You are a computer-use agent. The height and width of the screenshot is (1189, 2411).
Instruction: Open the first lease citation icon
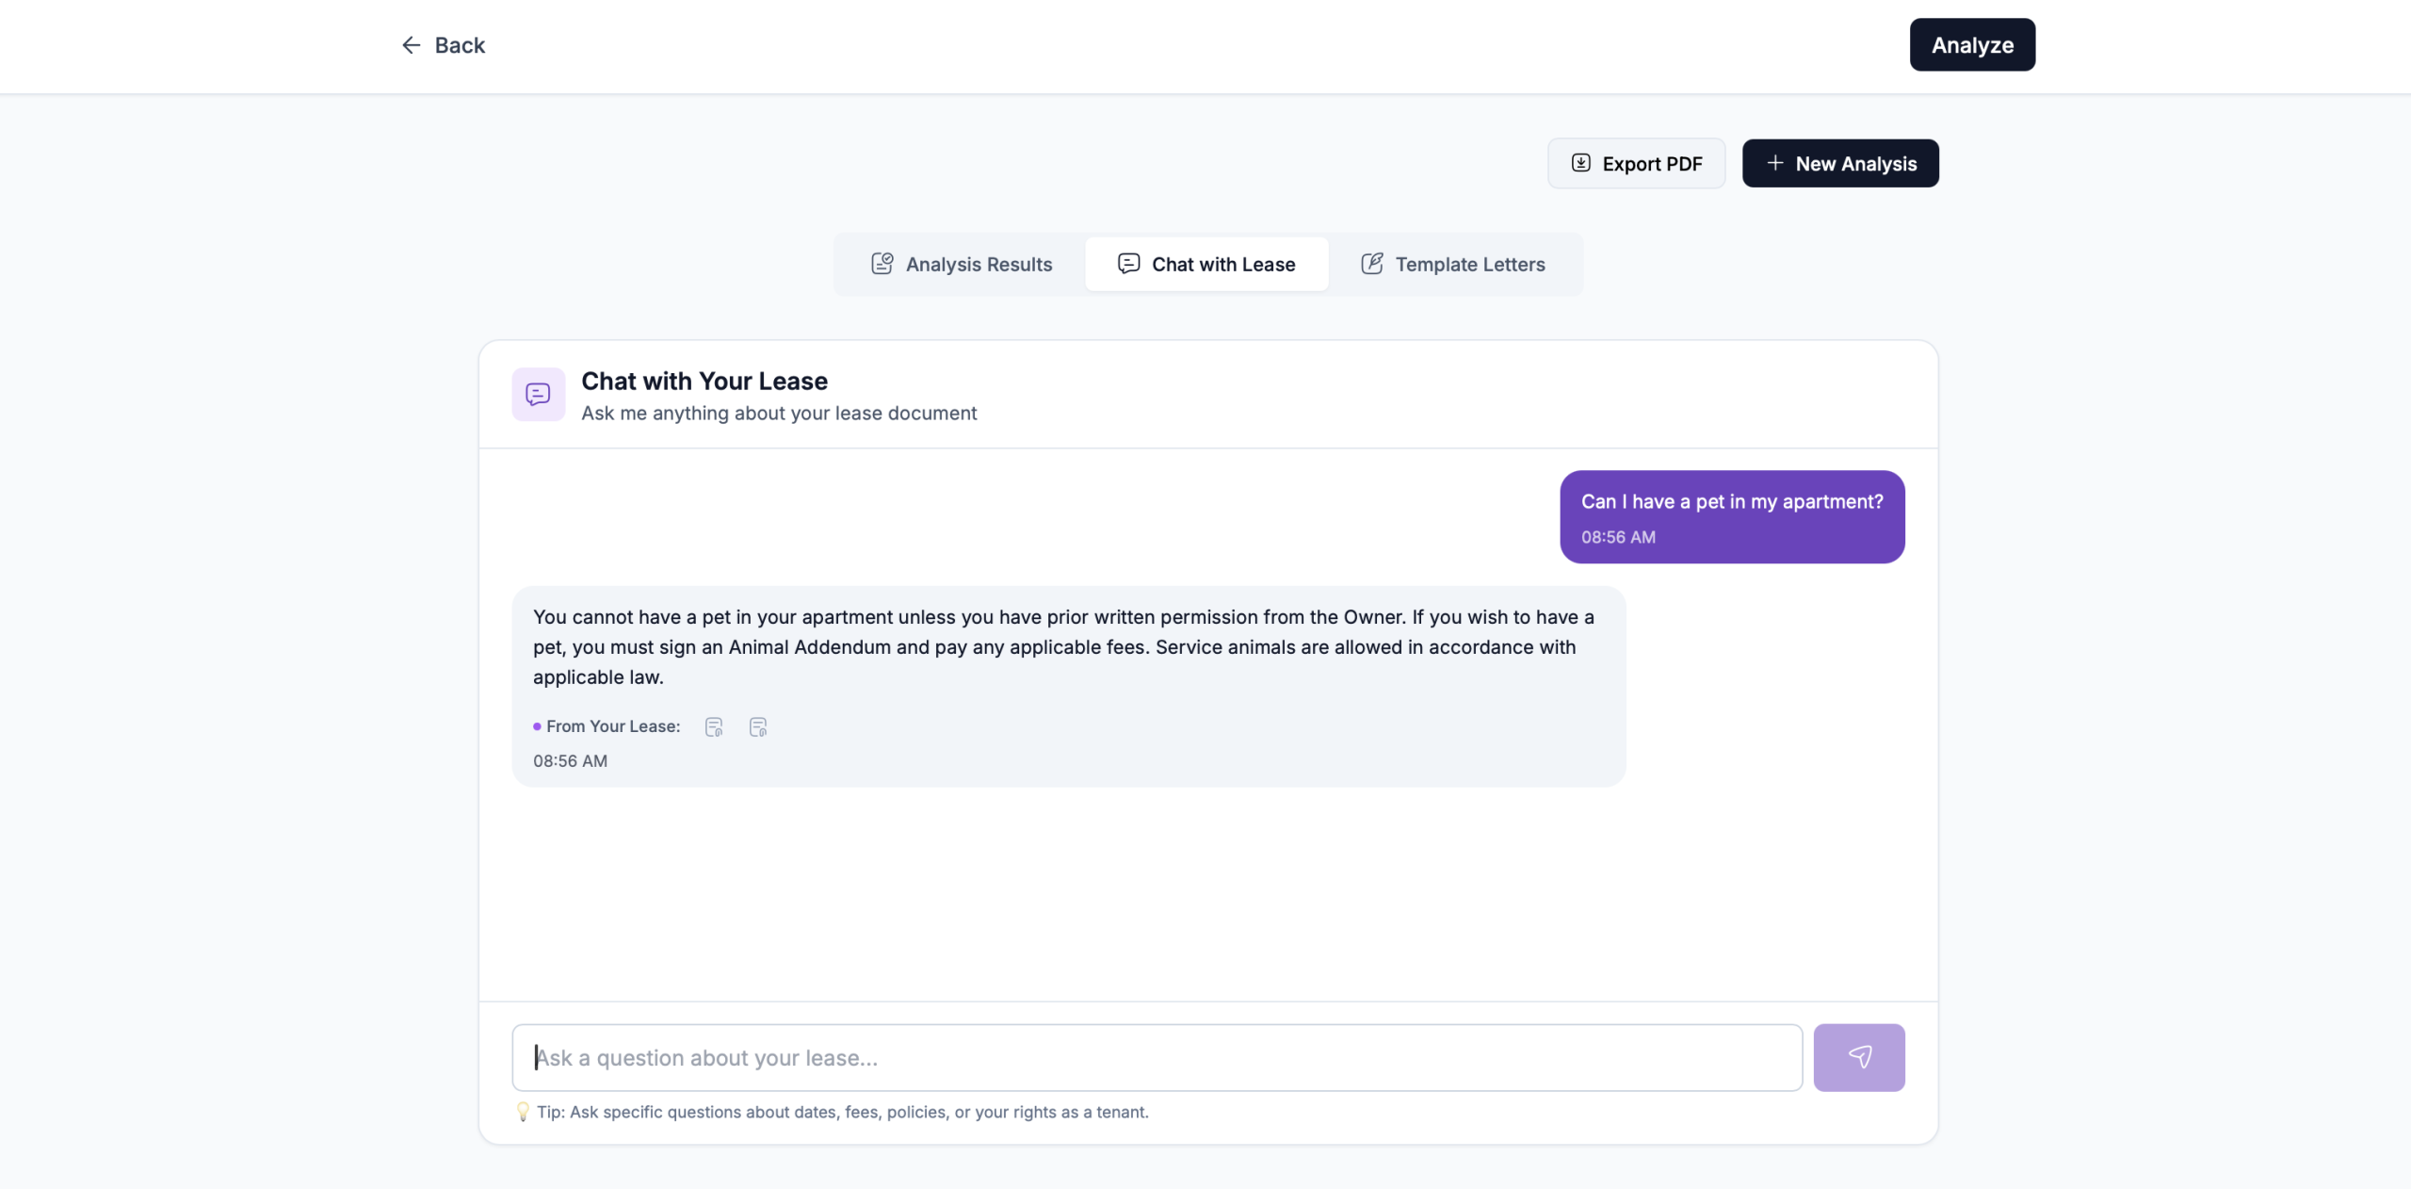click(714, 726)
